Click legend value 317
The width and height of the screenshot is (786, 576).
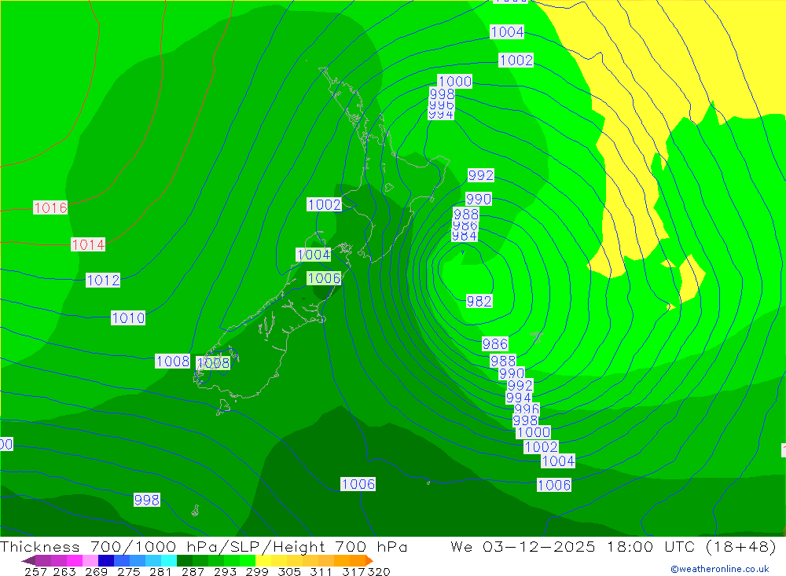click(354, 571)
